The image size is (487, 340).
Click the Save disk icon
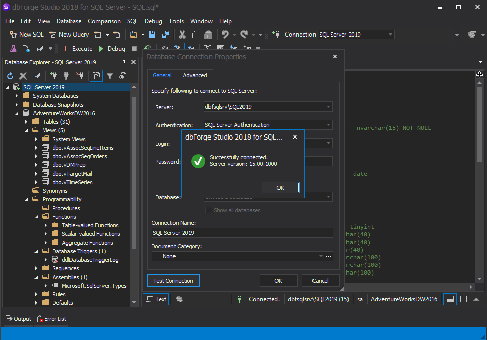(x=152, y=35)
